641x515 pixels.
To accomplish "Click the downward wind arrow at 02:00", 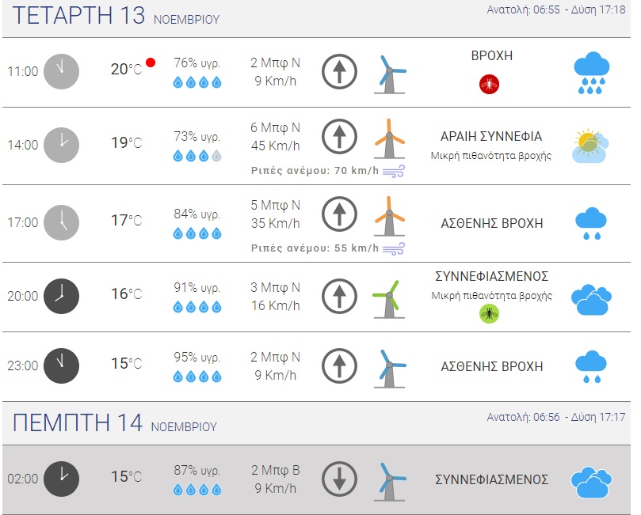I will click(339, 478).
